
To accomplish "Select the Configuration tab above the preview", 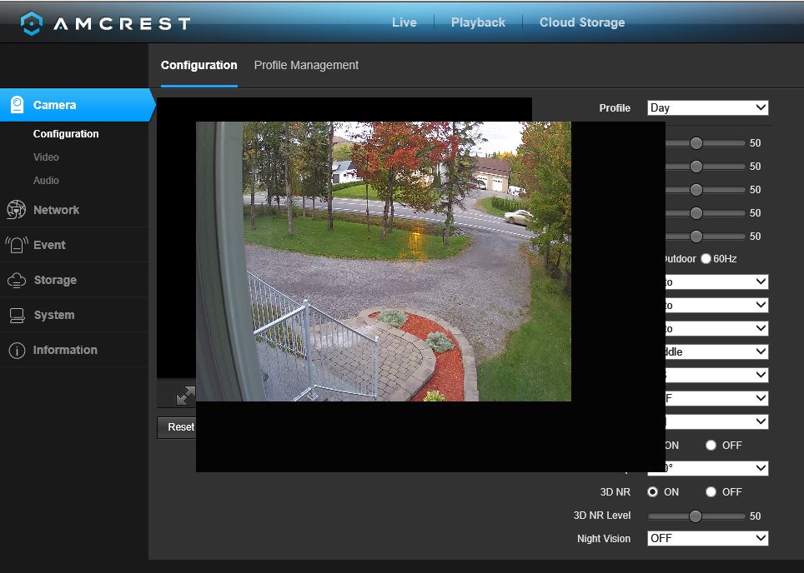I will point(199,65).
